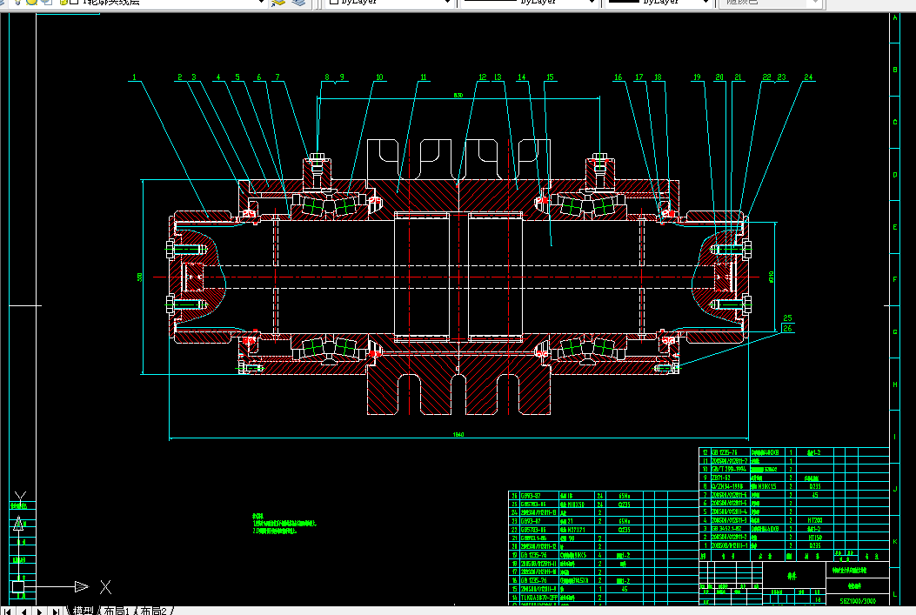Screen dimensions: 916x615
Task: Switch to the 模型 model tab
Action: (84, 611)
